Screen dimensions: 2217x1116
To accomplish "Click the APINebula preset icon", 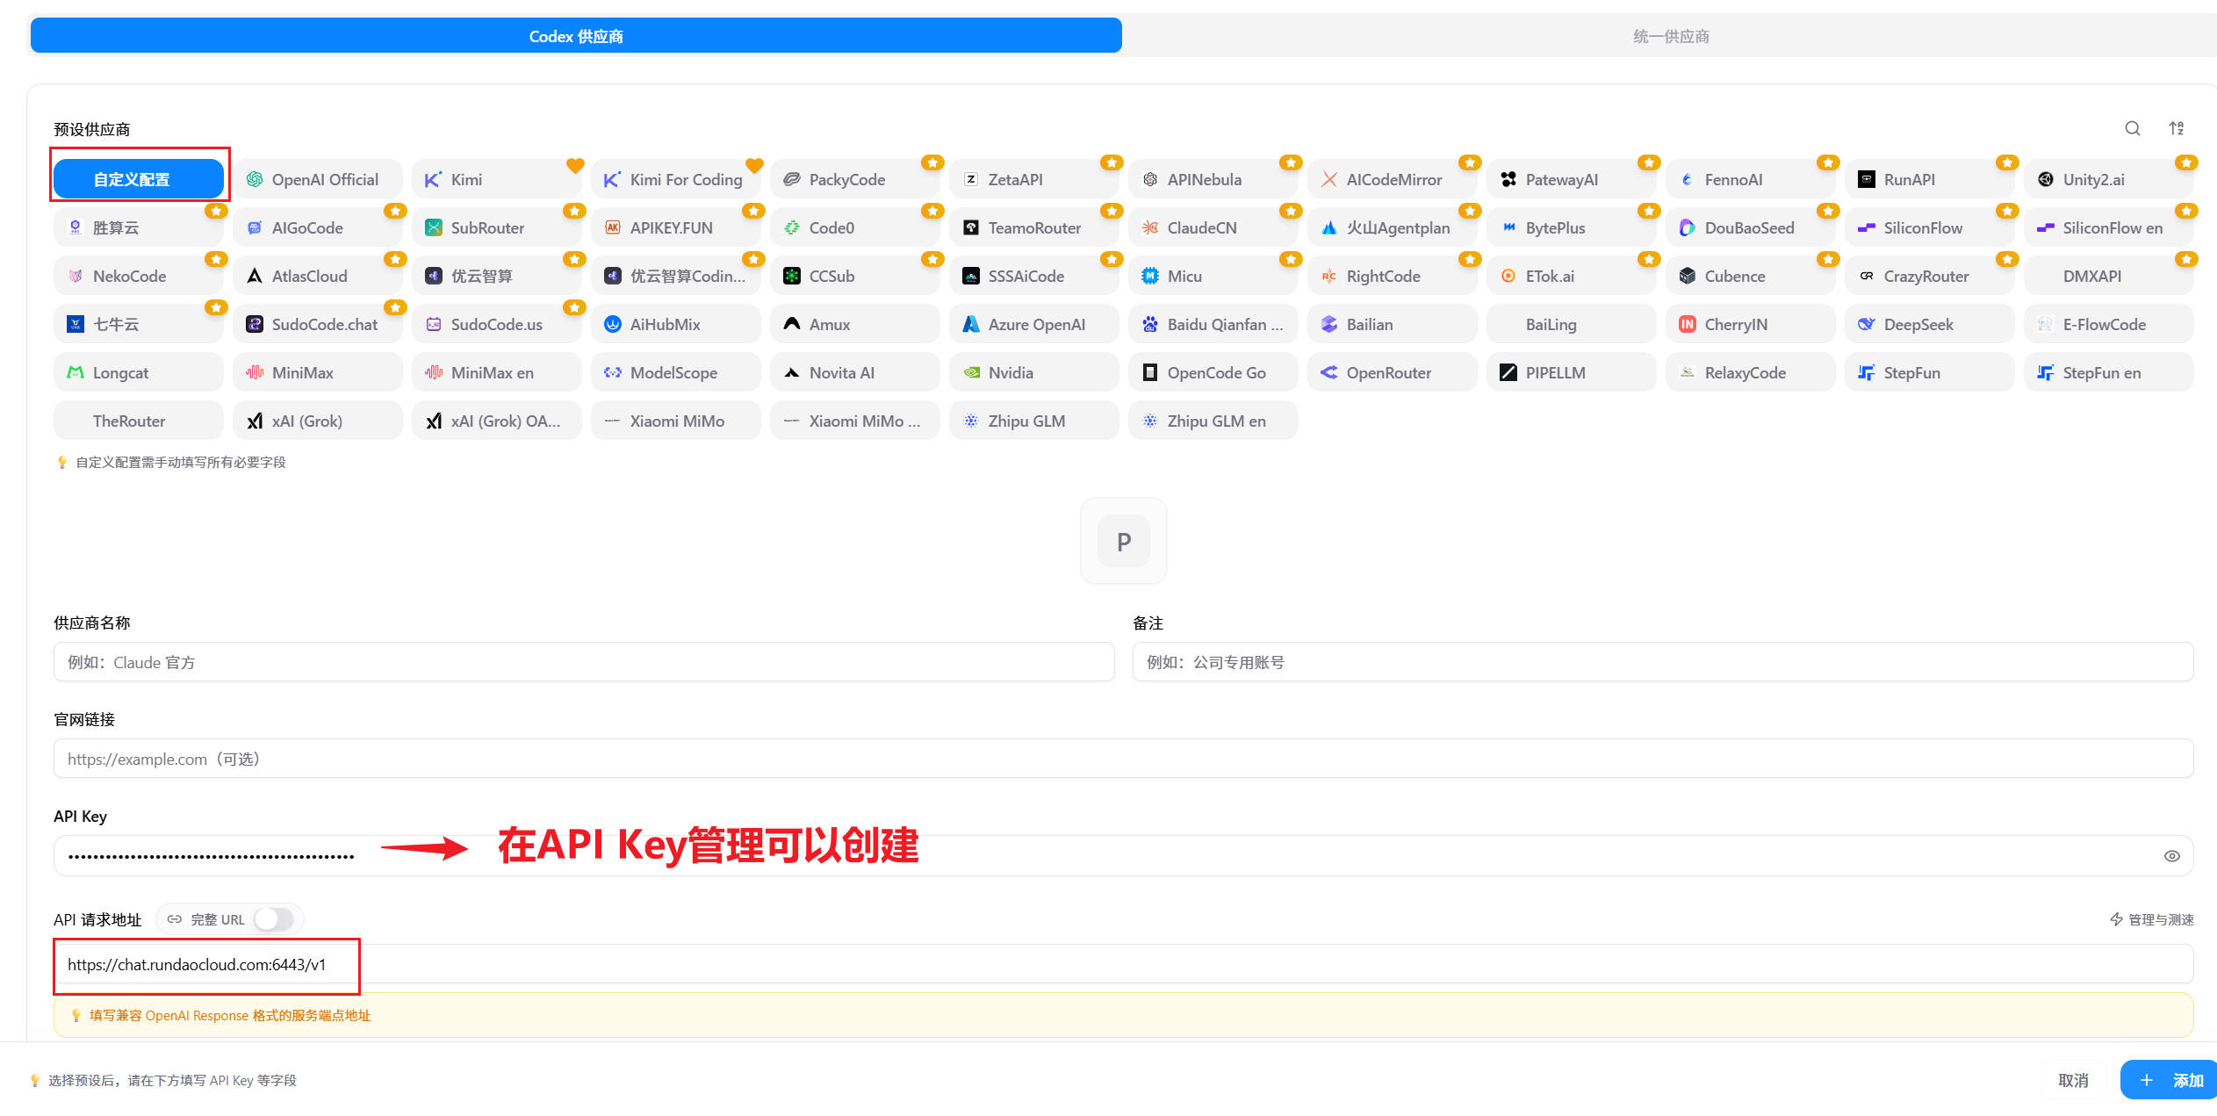I will click(1150, 179).
